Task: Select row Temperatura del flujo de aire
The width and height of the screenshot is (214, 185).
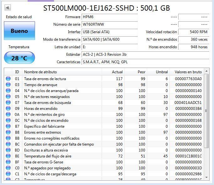Action: [104, 156]
